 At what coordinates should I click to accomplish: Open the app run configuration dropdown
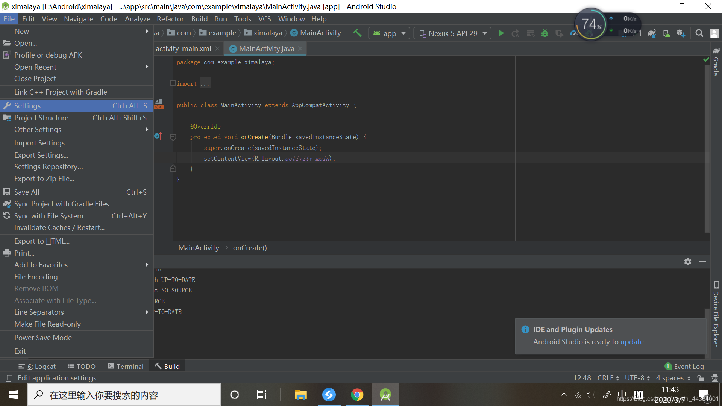389,33
